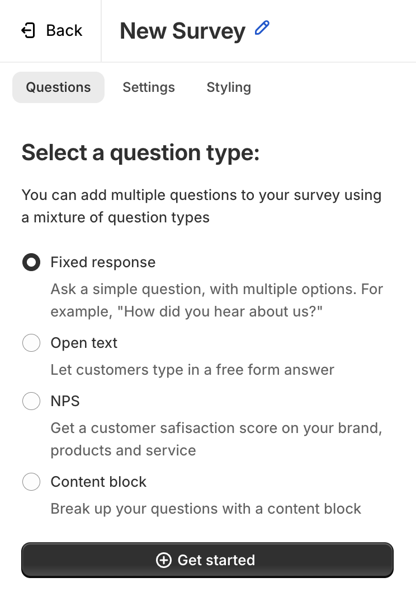Click the Get started button

tap(207, 560)
